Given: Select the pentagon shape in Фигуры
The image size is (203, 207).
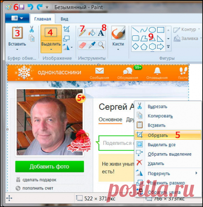Looking at the screenshot, I should (x=144, y=47).
